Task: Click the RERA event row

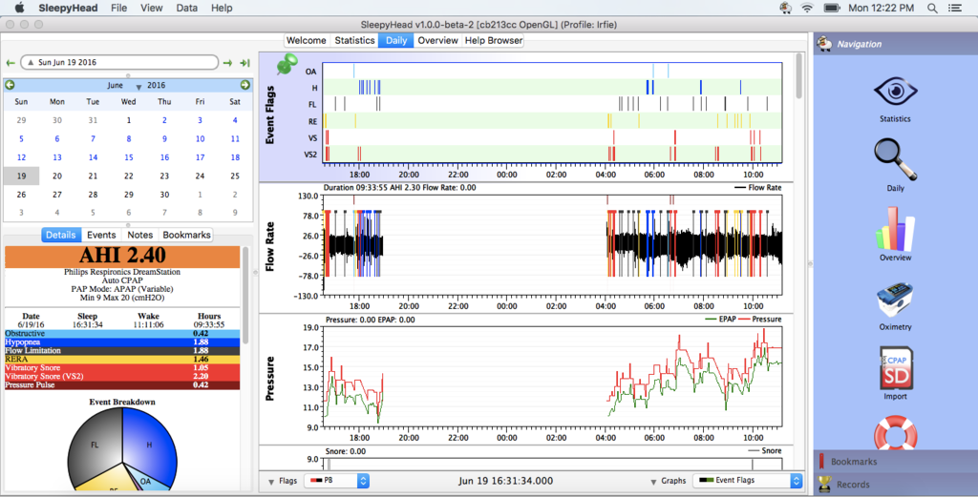Action: tap(122, 360)
